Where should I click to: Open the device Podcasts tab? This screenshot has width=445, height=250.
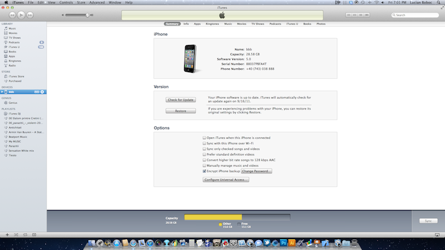coord(275,24)
